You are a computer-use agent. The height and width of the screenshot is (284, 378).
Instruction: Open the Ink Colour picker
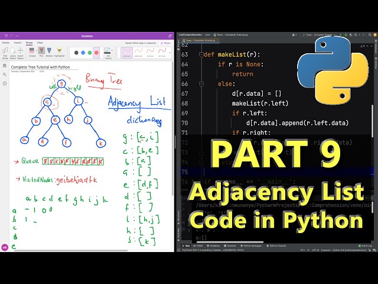[108, 53]
